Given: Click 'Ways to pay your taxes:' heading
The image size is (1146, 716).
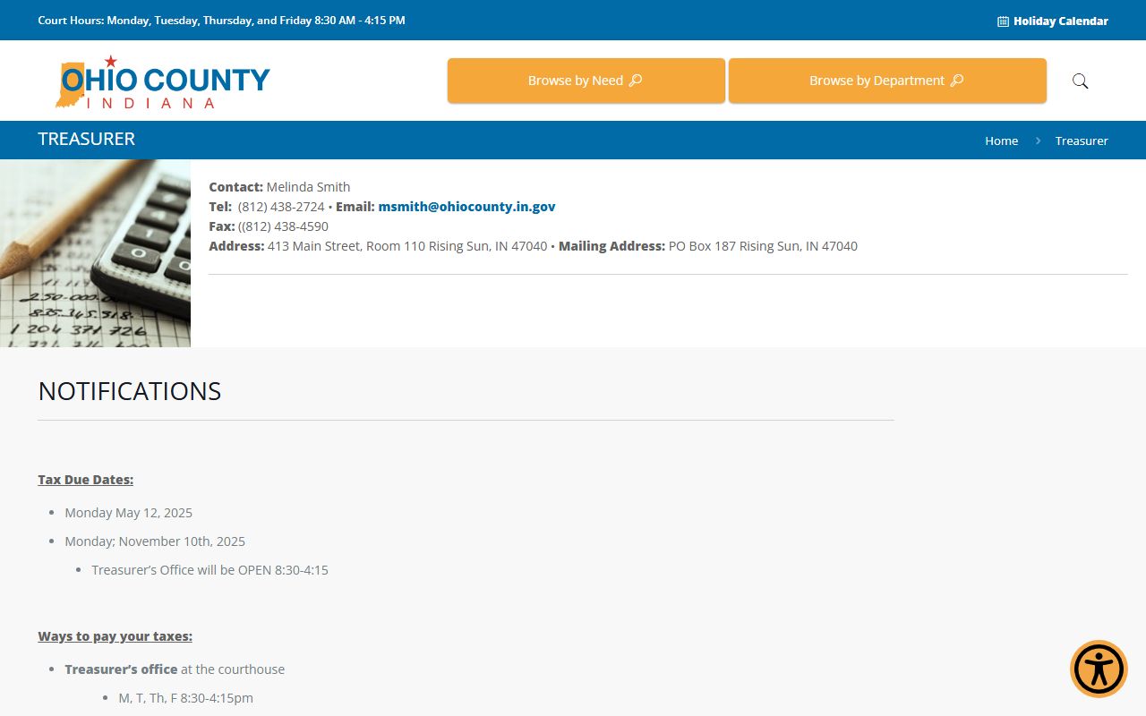Looking at the screenshot, I should tap(115, 636).
